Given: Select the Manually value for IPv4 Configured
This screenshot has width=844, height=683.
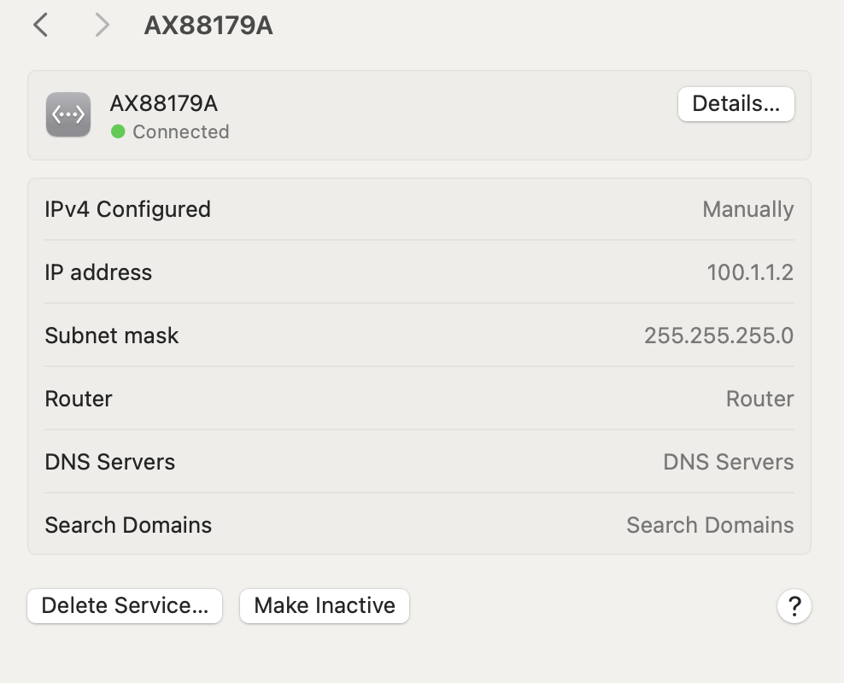Looking at the screenshot, I should click(x=747, y=209).
